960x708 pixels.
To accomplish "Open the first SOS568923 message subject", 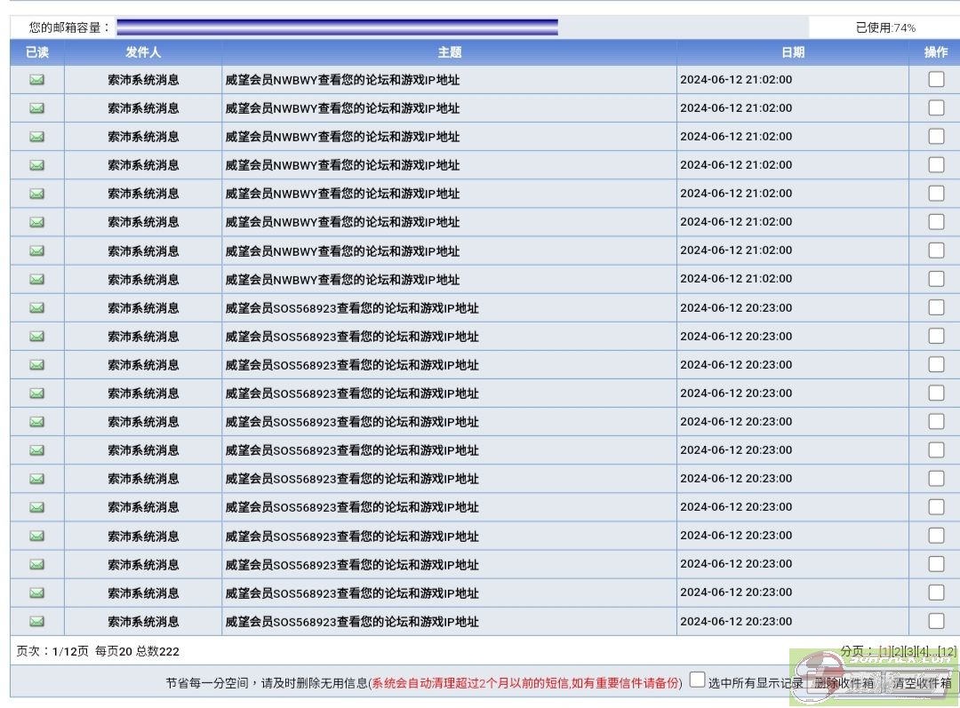I will [x=352, y=307].
